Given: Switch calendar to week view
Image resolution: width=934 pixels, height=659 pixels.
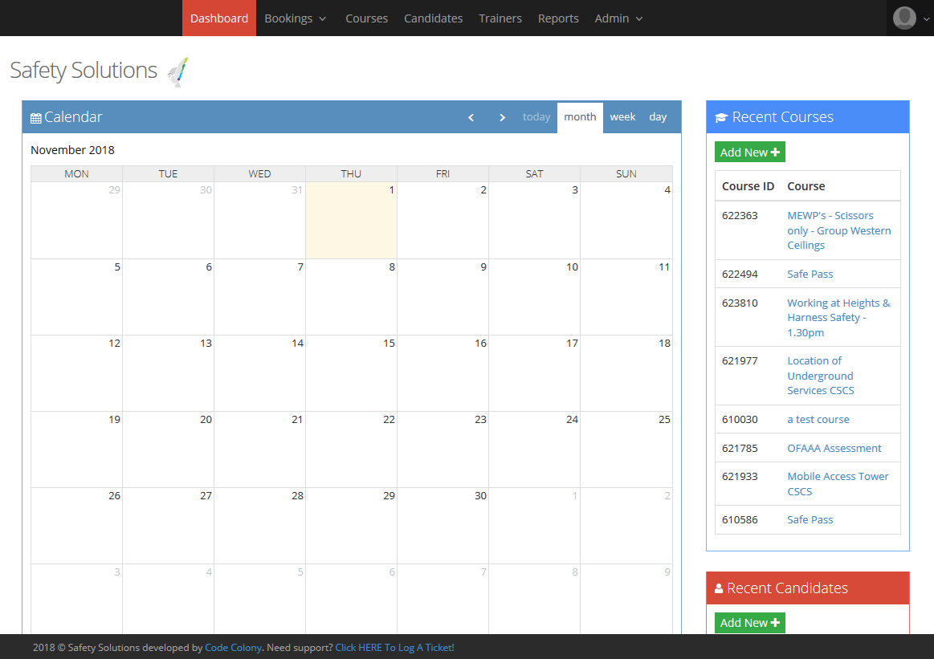Looking at the screenshot, I should pyautogui.click(x=622, y=116).
